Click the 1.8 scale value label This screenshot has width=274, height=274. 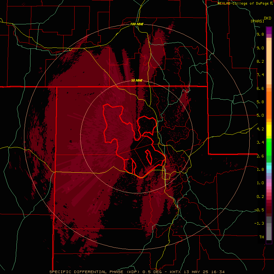pyautogui.click(x=260, y=170)
